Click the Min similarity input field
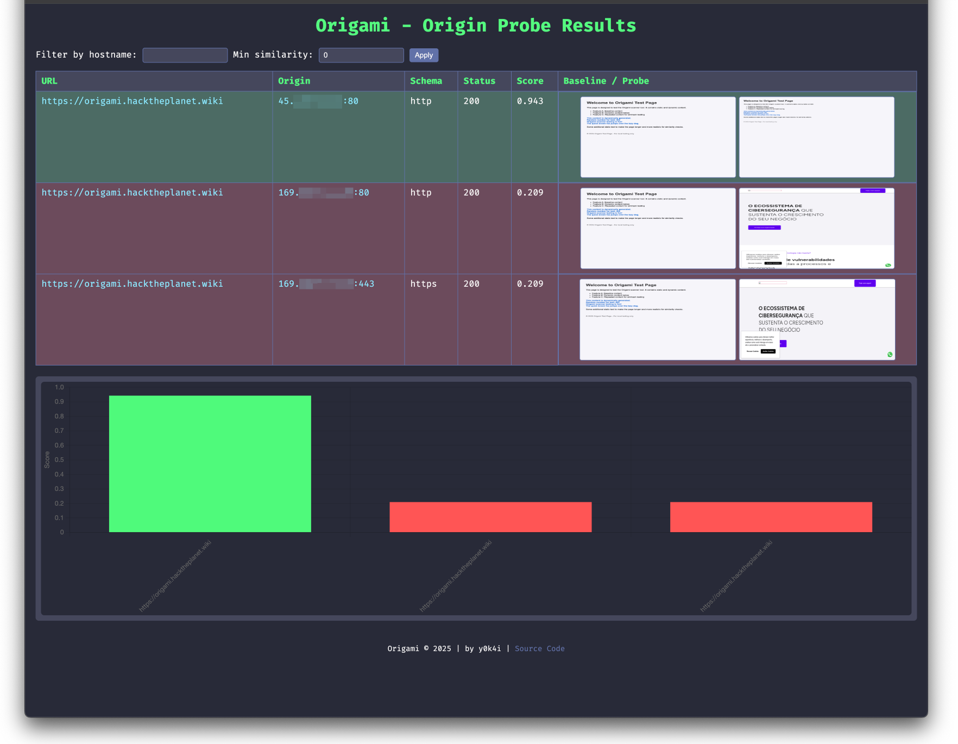The width and height of the screenshot is (958, 744). [361, 55]
